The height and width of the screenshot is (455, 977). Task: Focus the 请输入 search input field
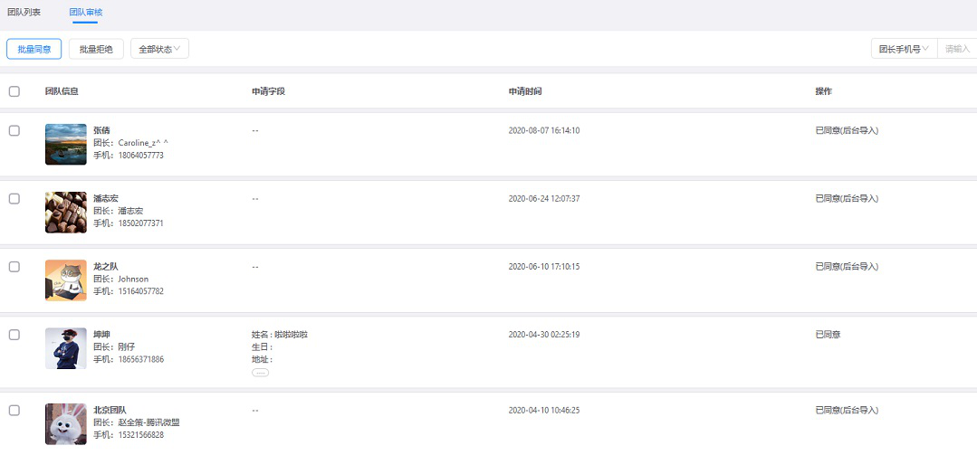click(957, 49)
